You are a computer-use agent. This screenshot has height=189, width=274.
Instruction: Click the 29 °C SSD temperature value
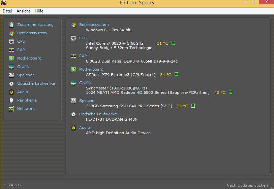coord(183,106)
